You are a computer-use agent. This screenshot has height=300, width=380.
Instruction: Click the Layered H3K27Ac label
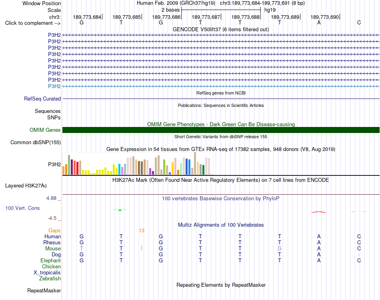pyautogui.click(x=26, y=186)
